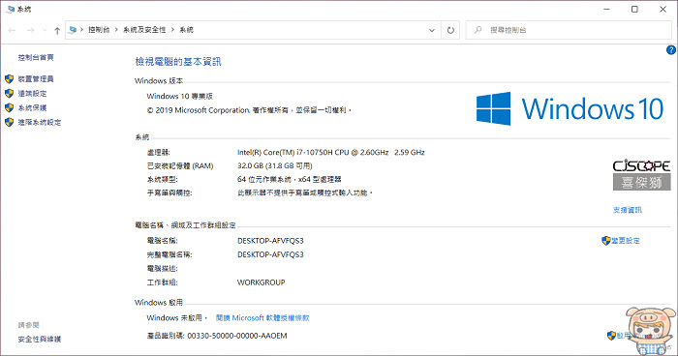
Task: Select 控制台 breadcrumb item
Action: click(x=99, y=30)
